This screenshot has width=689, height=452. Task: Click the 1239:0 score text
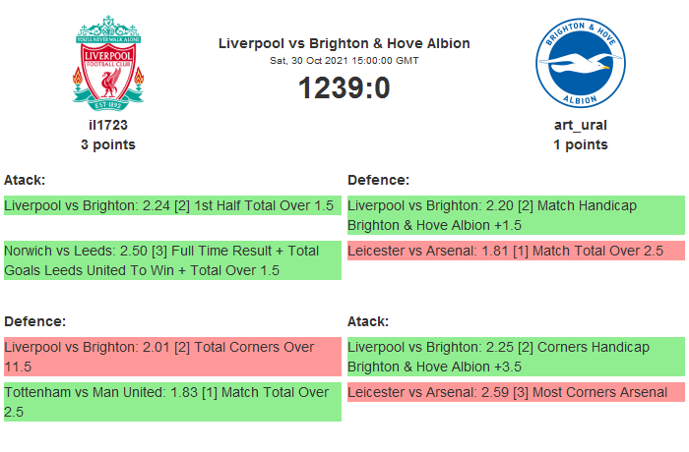point(344,88)
